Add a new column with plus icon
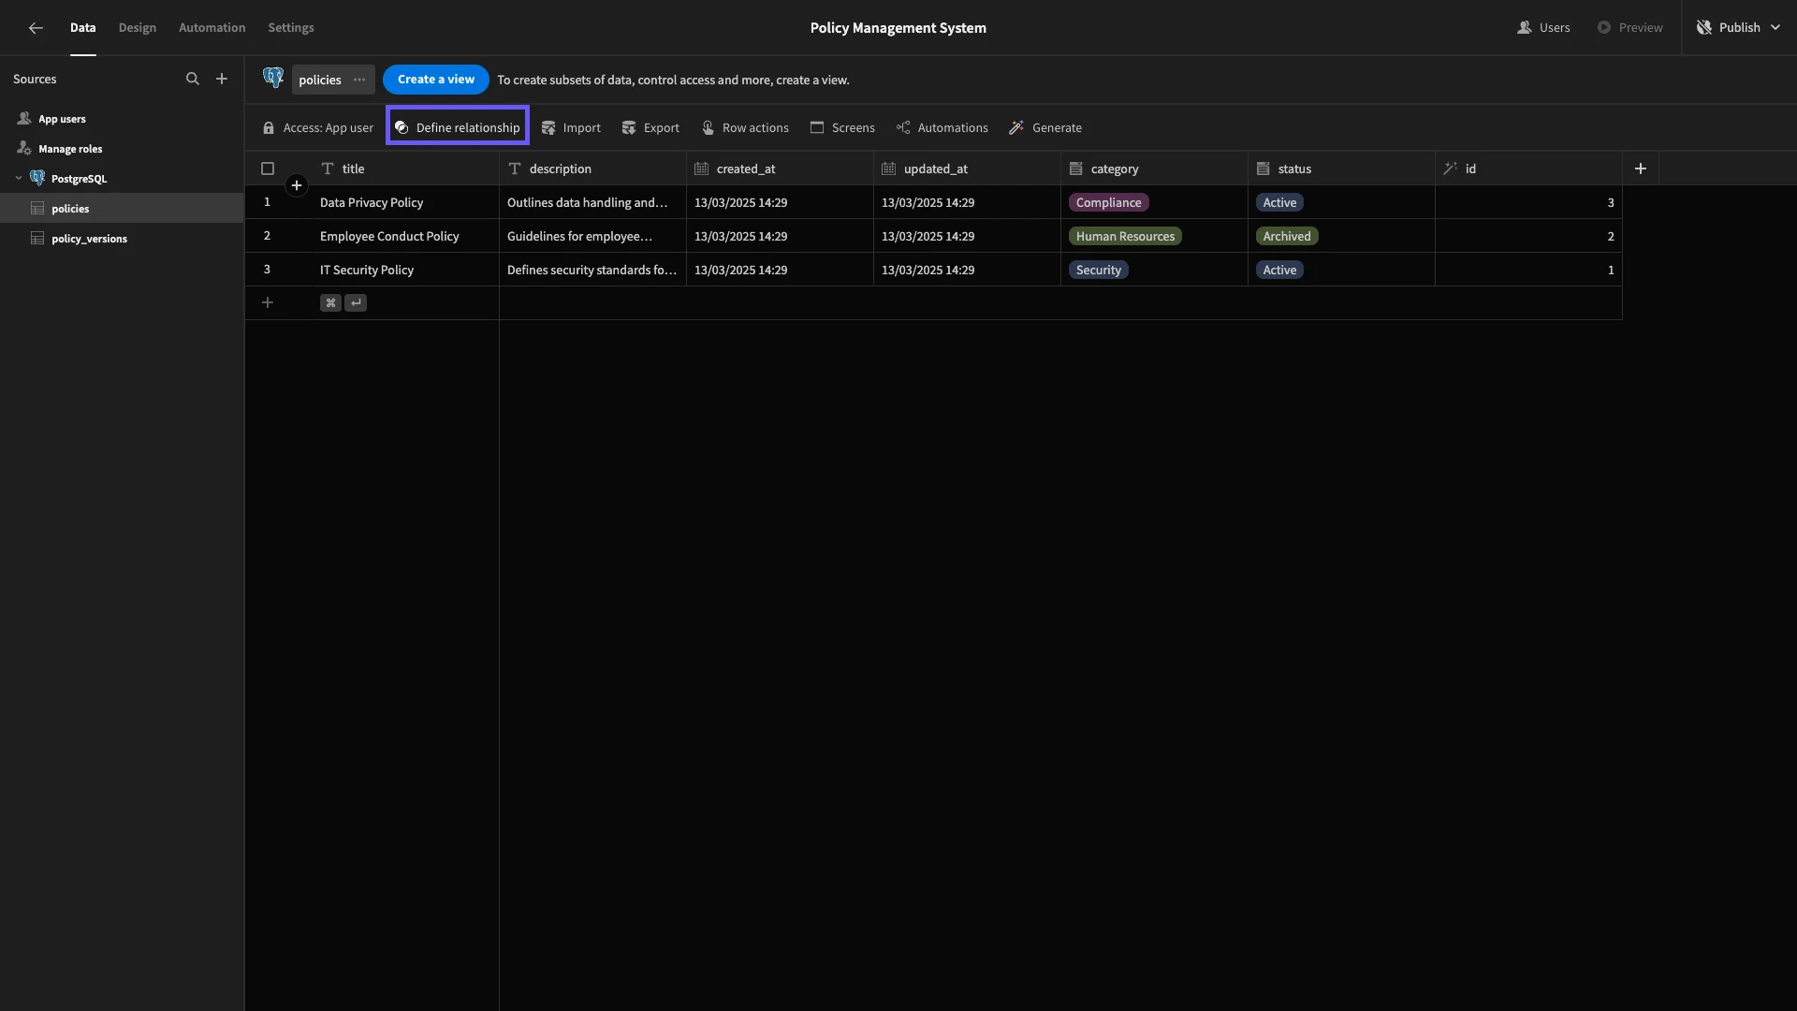Viewport: 1797px width, 1011px height. pyautogui.click(x=1640, y=168)
